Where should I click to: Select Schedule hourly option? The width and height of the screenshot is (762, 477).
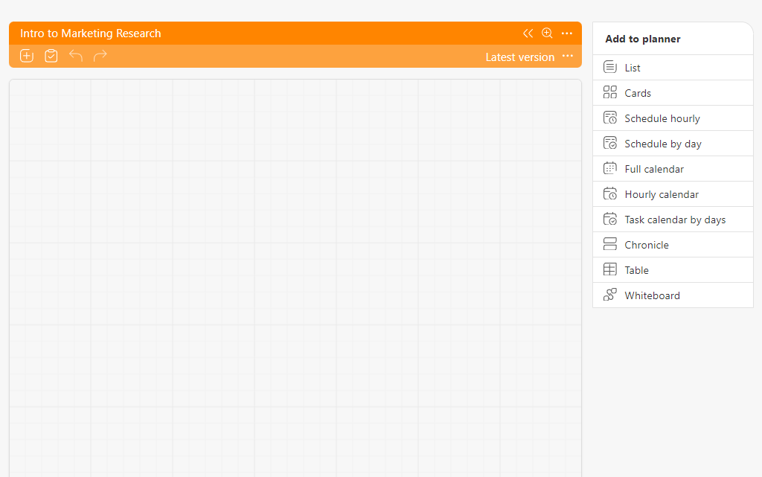[673, 118]
